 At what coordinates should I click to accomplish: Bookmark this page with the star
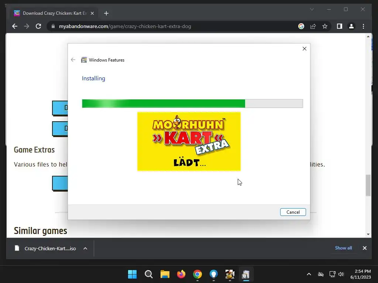coord(325,26)
